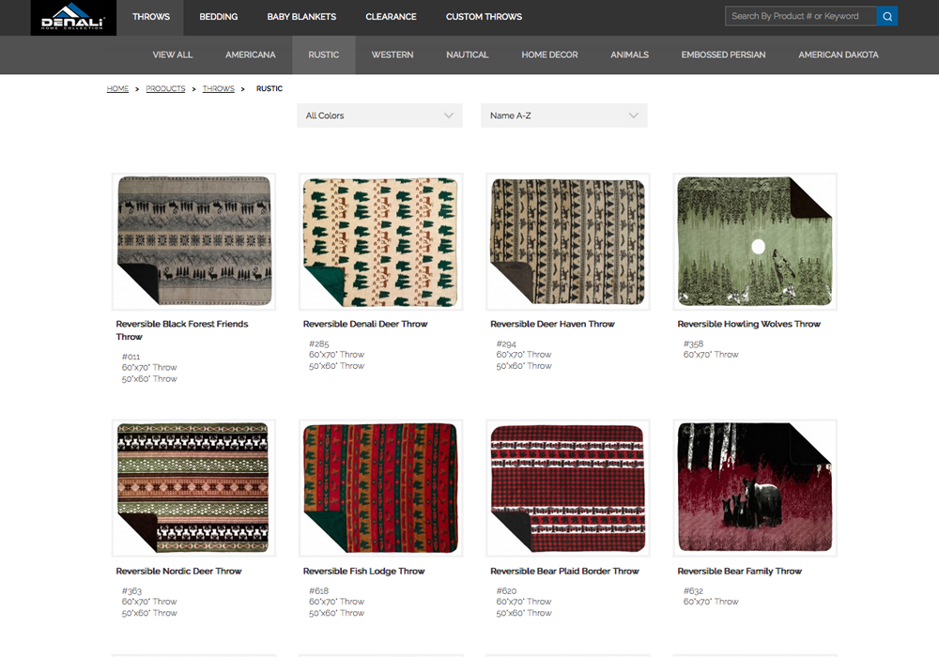Select the Home Decor category tab
Screen dimensions: 939x657
549,54
